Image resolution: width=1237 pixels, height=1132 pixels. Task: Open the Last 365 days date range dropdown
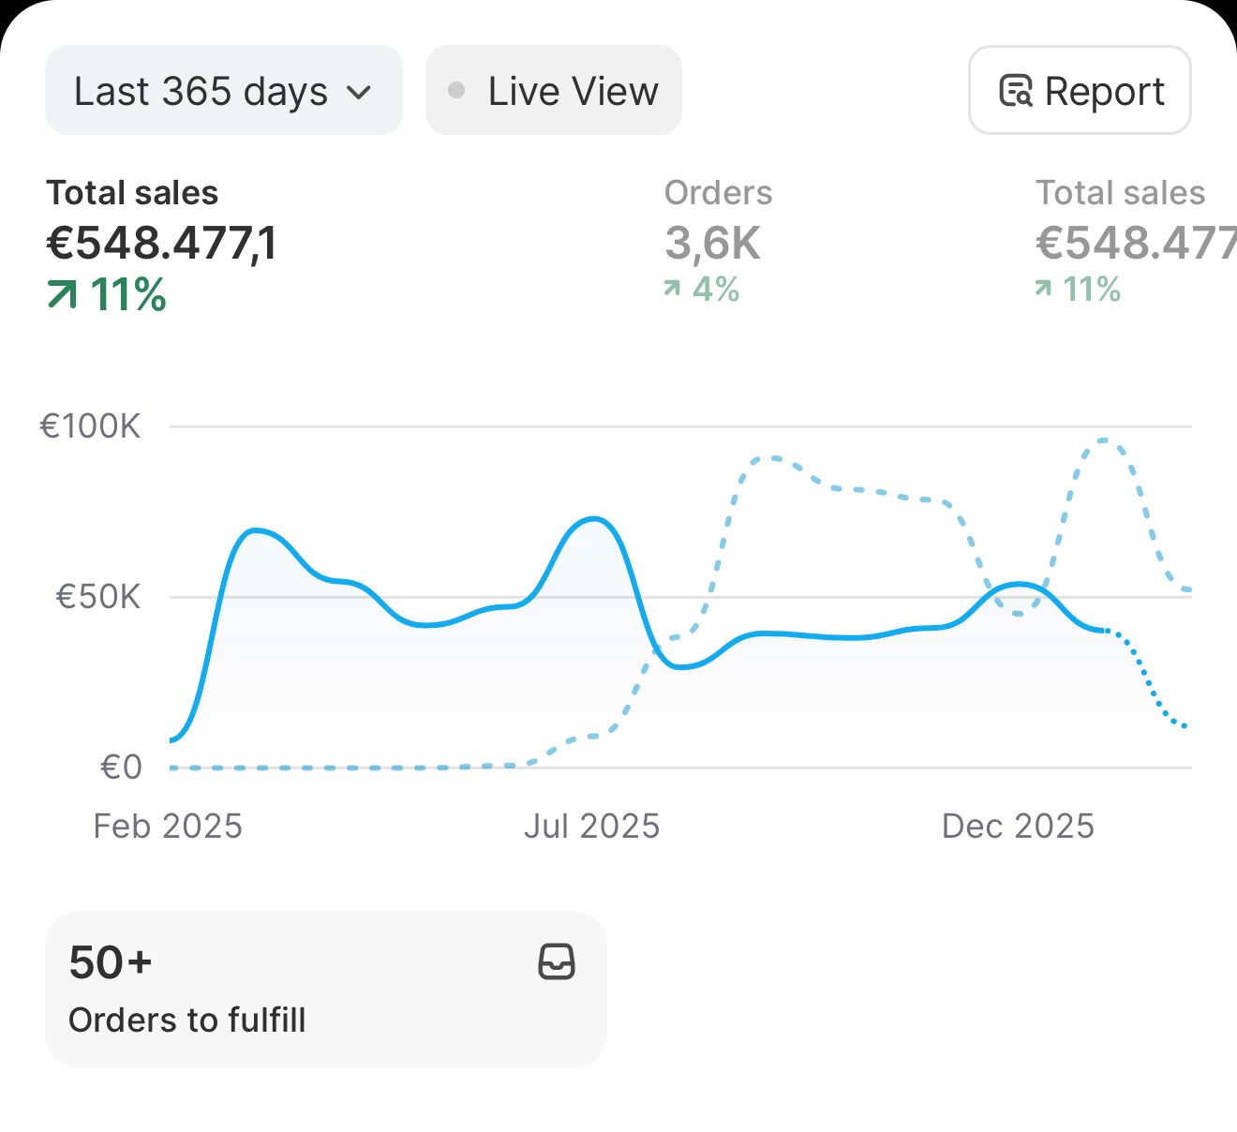pos(223,91)
